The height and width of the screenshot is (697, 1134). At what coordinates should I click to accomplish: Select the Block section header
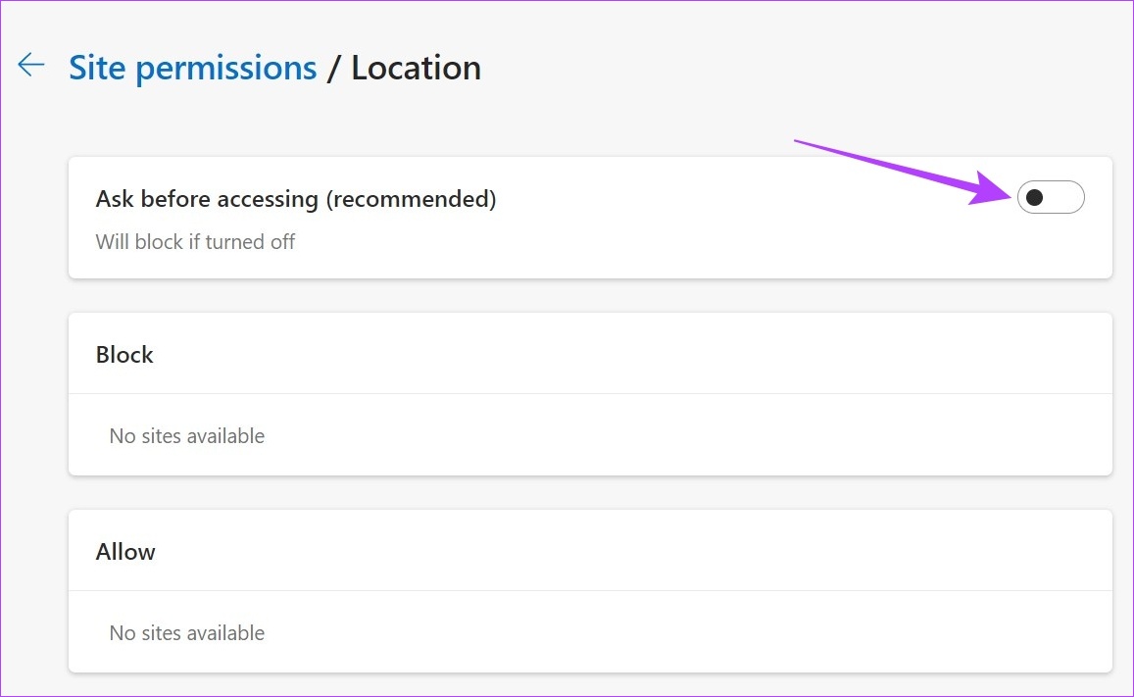coord(123,354)
